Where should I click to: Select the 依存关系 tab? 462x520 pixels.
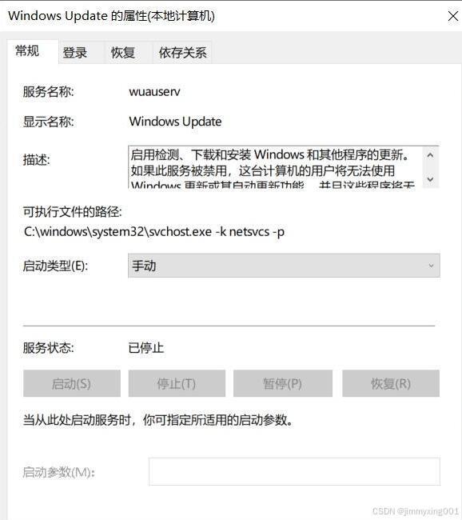182,52
